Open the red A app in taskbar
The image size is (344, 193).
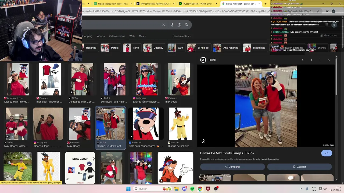(208, 189)
